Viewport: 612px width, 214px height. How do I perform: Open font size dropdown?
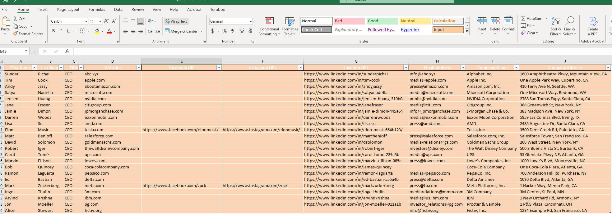[100, 21]
